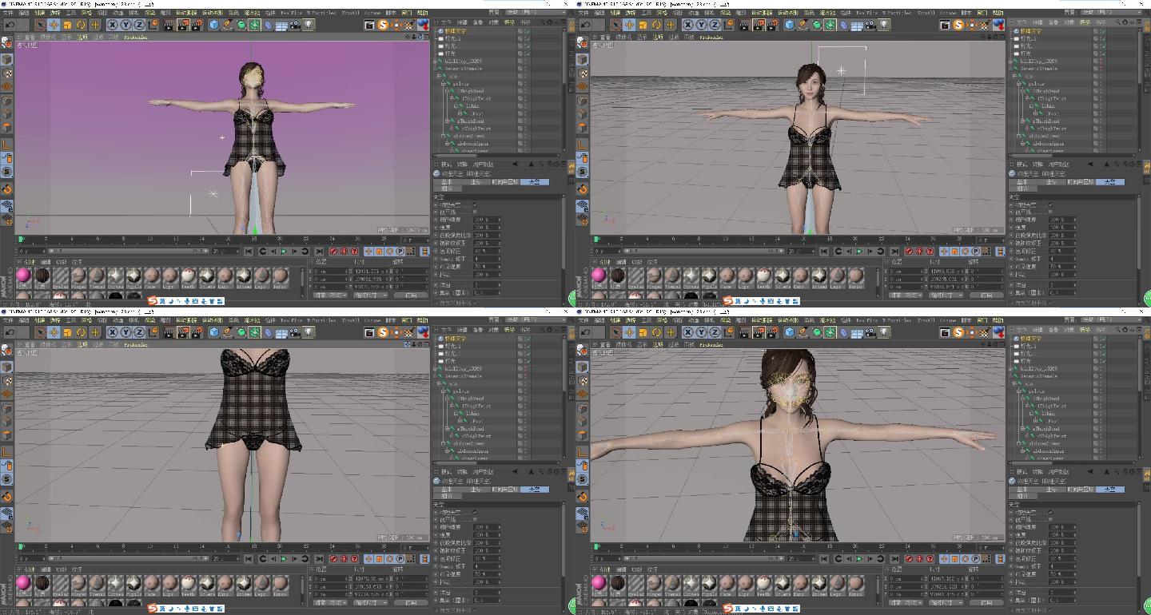
Task: Open coordinate mode dropdown beside Apply in top-left window
Action: [x=329, y=295]
